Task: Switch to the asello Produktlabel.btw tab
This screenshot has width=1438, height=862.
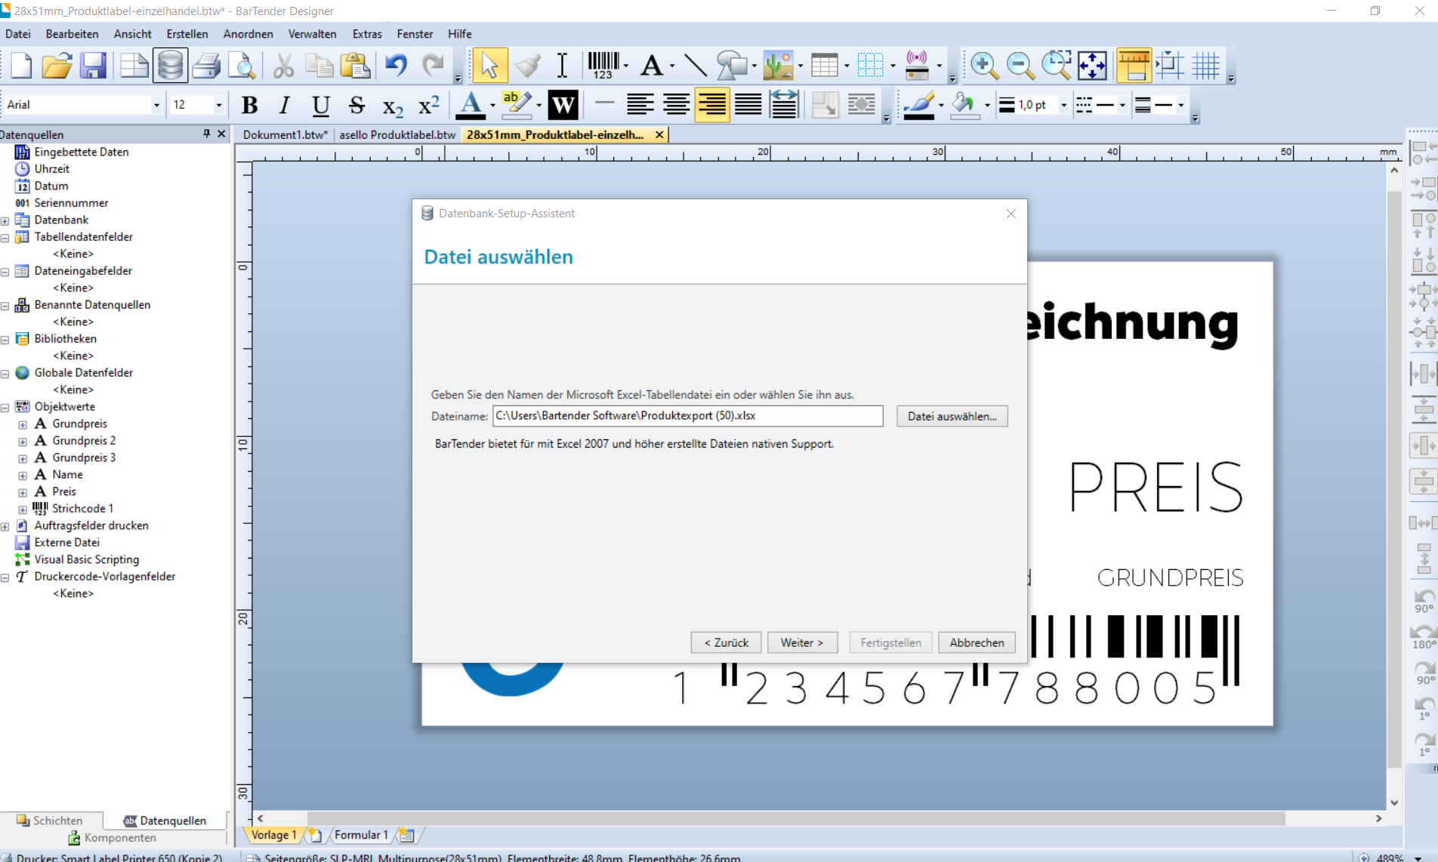Action: [397, 134]
